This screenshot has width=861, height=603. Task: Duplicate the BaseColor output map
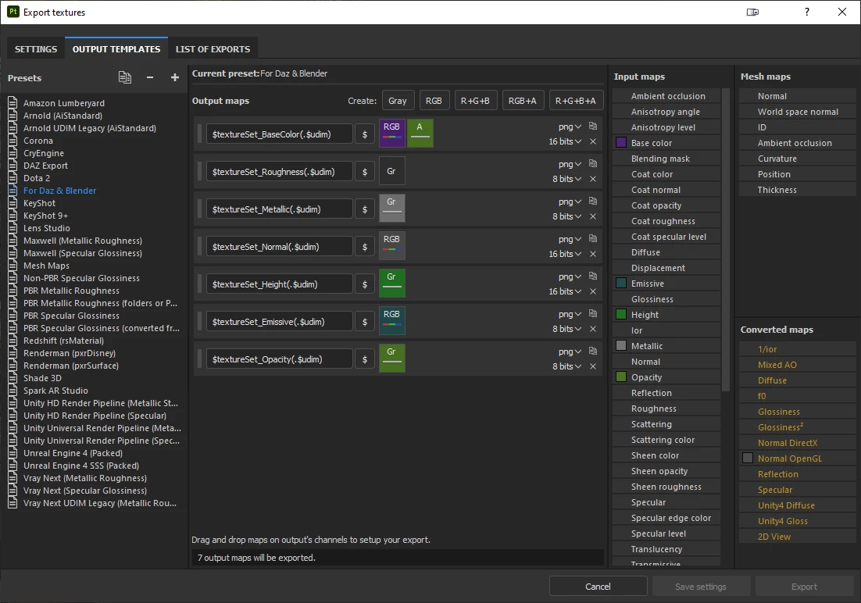[593, 126]
